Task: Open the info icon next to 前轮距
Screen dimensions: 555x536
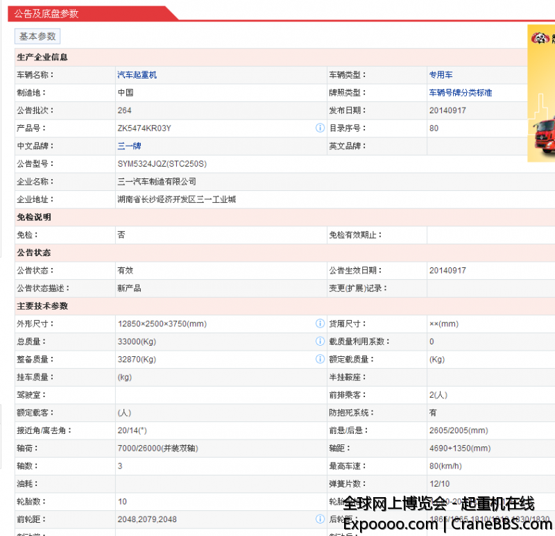Action: (x=320, y=519)
